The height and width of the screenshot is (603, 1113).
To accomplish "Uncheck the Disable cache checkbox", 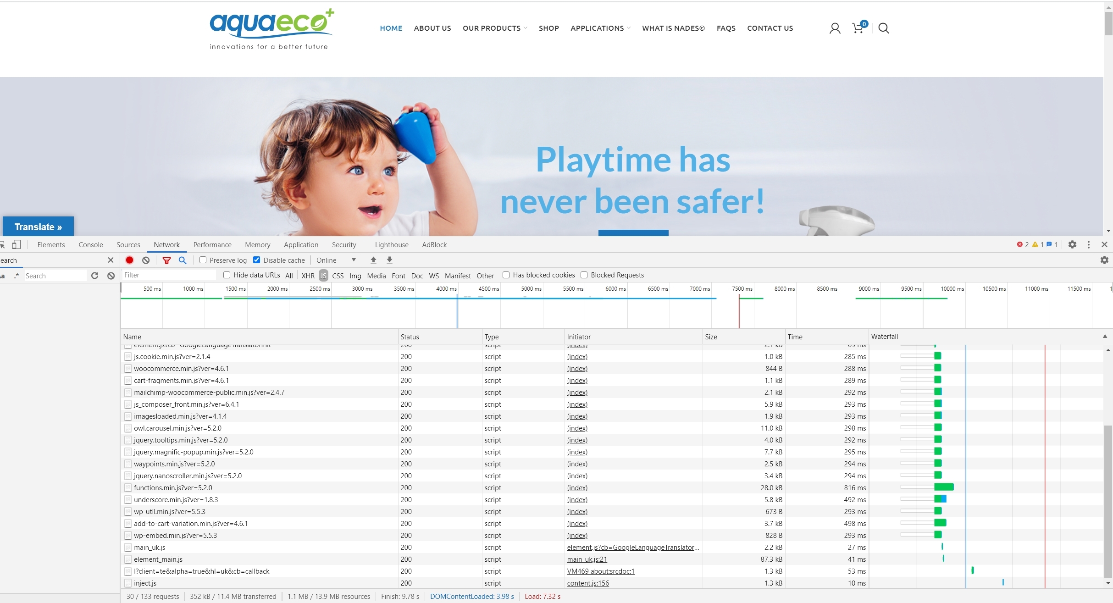I will tap(257, 260).
